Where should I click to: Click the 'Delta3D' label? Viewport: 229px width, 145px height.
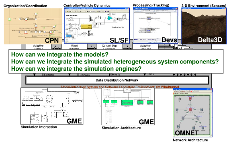click(210, 40)
